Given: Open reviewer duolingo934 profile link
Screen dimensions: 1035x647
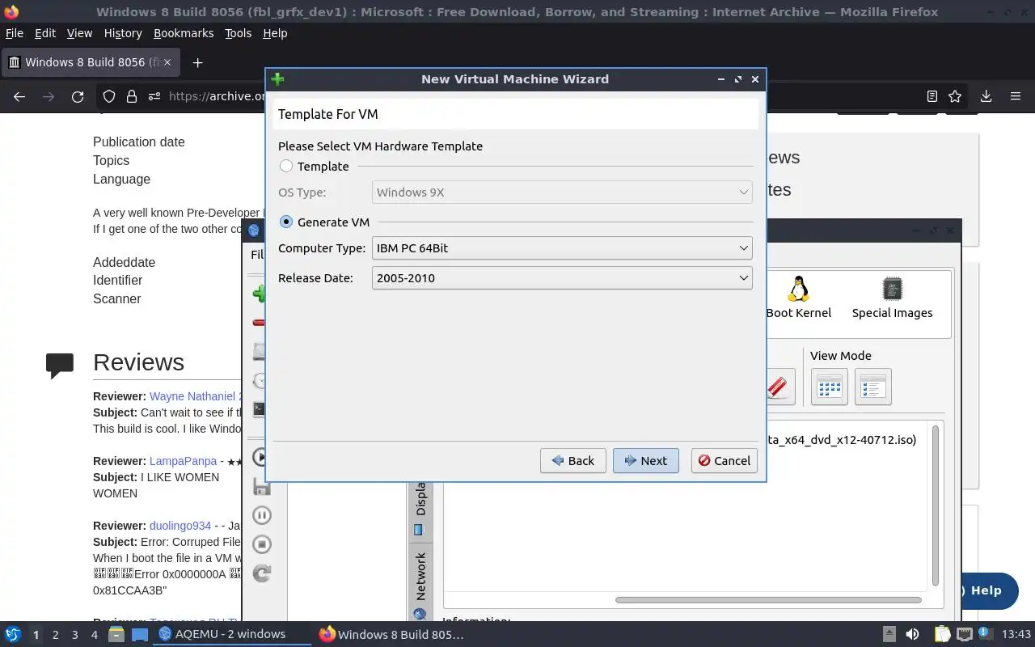Looking at the screenshot, I should point(180,526).
